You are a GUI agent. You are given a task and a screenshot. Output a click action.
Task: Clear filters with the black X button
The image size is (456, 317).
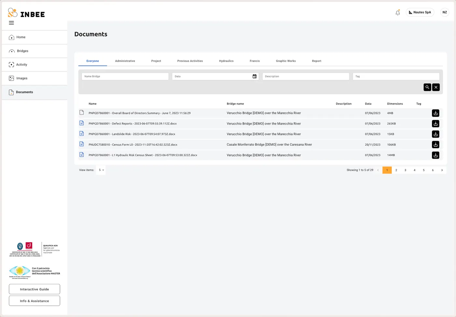pyautogui.click(x=436, y=87)
